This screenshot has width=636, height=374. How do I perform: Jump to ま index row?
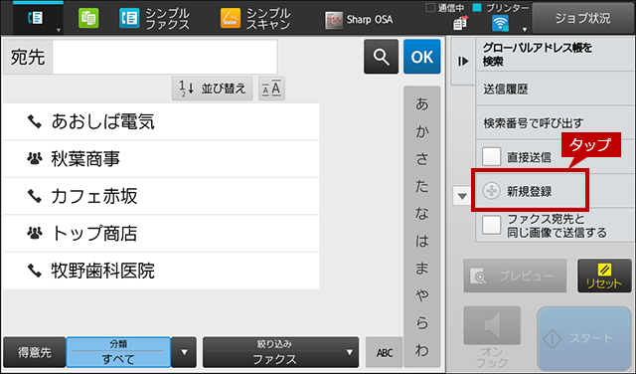click(x=421, y=268)
